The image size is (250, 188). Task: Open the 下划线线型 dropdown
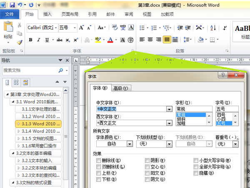169,144
